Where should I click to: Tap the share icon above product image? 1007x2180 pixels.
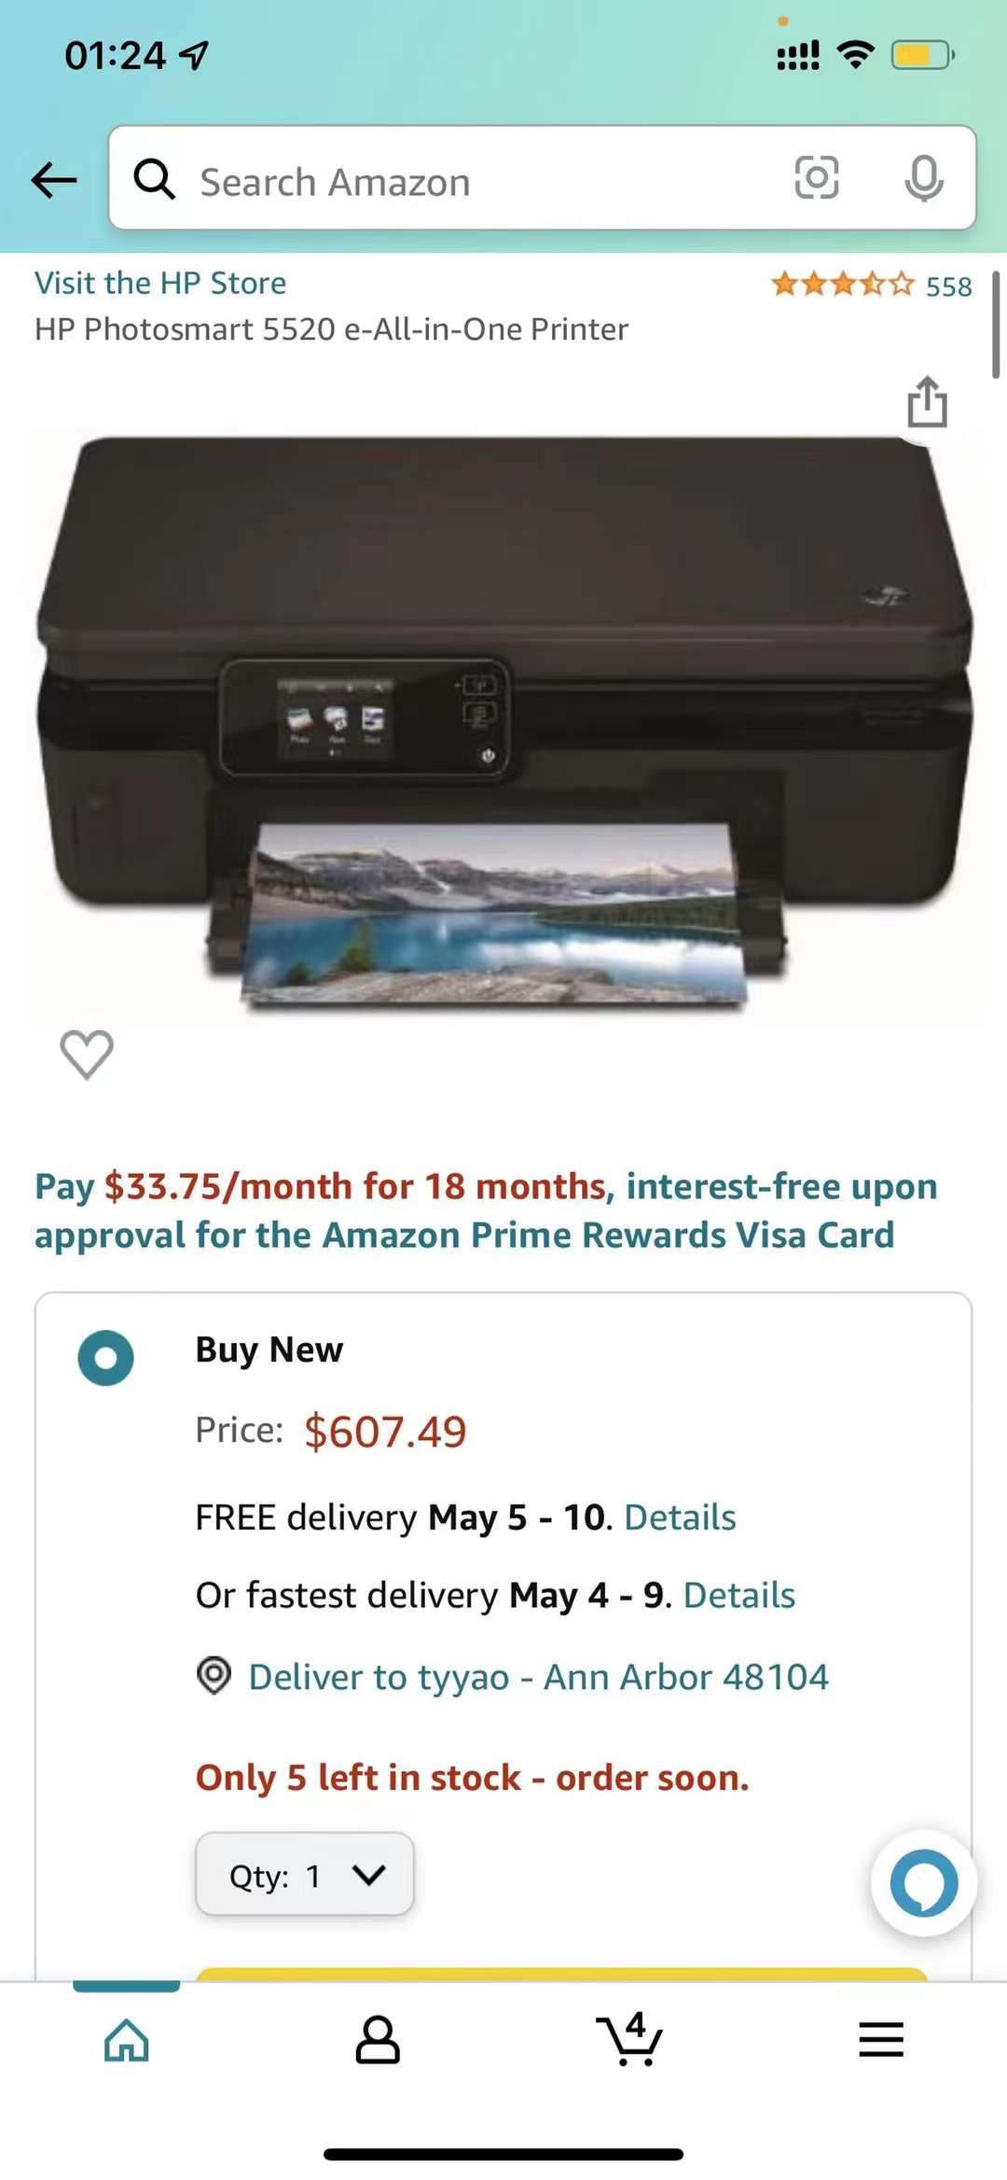(927, 402)
